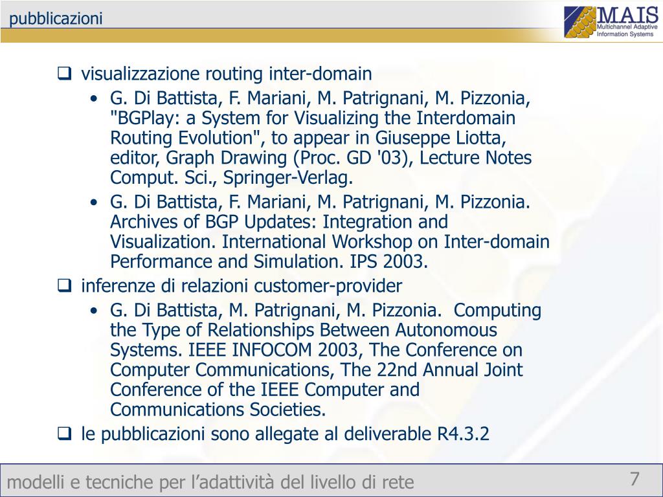
Task: Click the square bullet before 'visualizzazione routing inter-domain'
Action: click(x=64, y=74)
